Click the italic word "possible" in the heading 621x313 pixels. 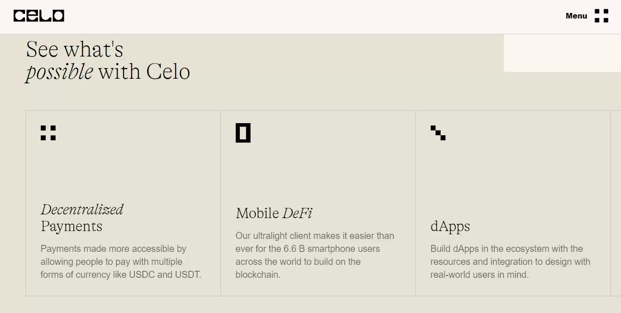(59, 72)
